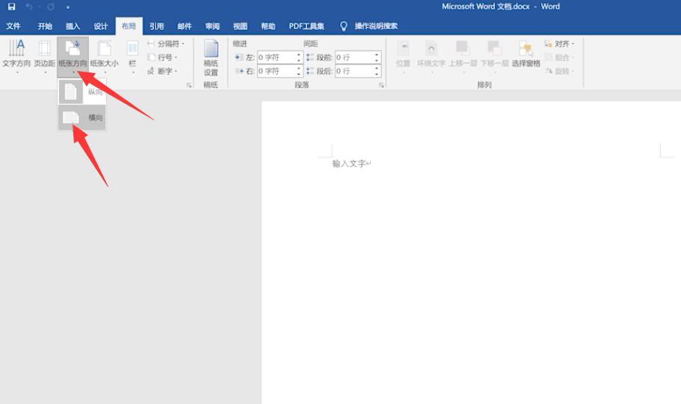Open the 页边距 margins menu
Screen dimensions: 681x404
coord(44,56)
